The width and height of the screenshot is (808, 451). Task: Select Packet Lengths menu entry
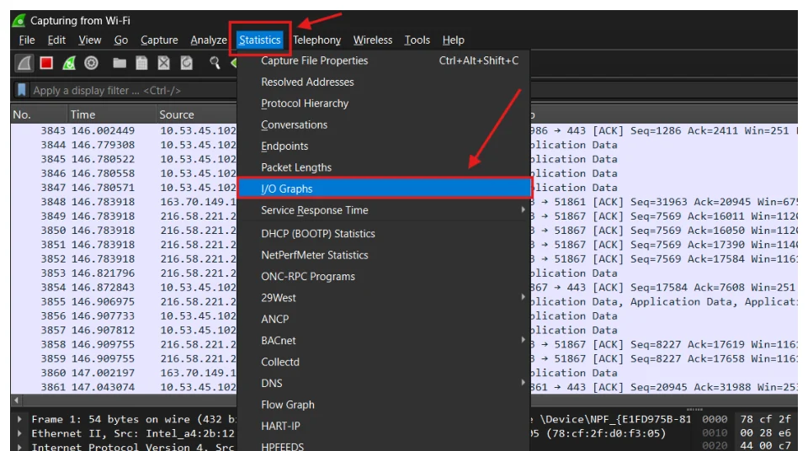tap(384, 167)
